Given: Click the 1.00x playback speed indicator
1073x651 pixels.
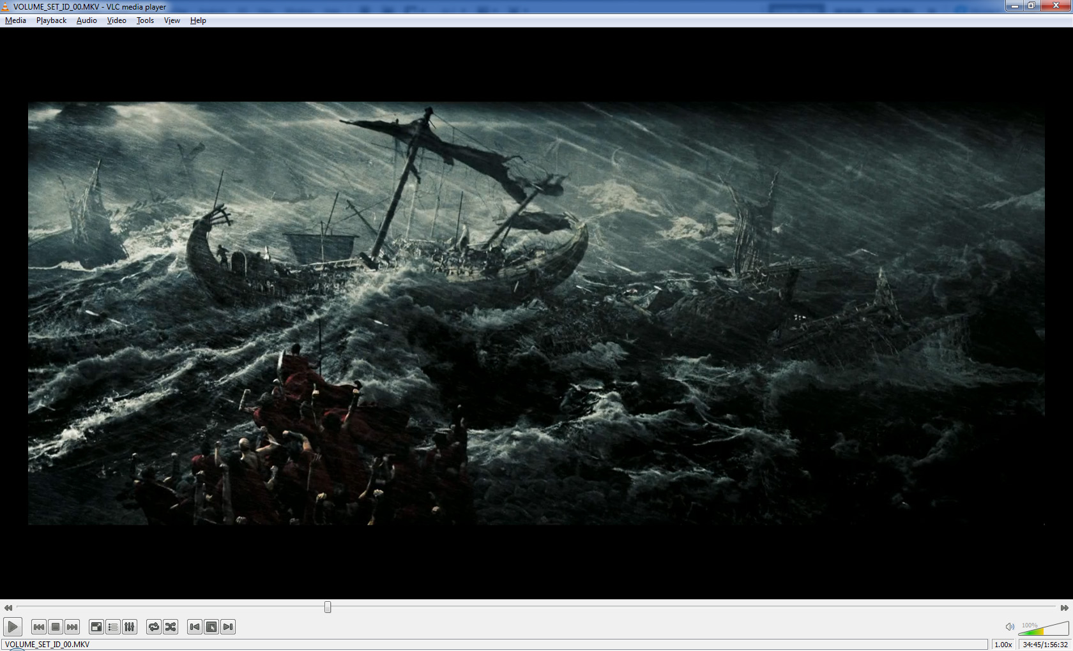Looking at the screenshot, I should click(1003, 645).
